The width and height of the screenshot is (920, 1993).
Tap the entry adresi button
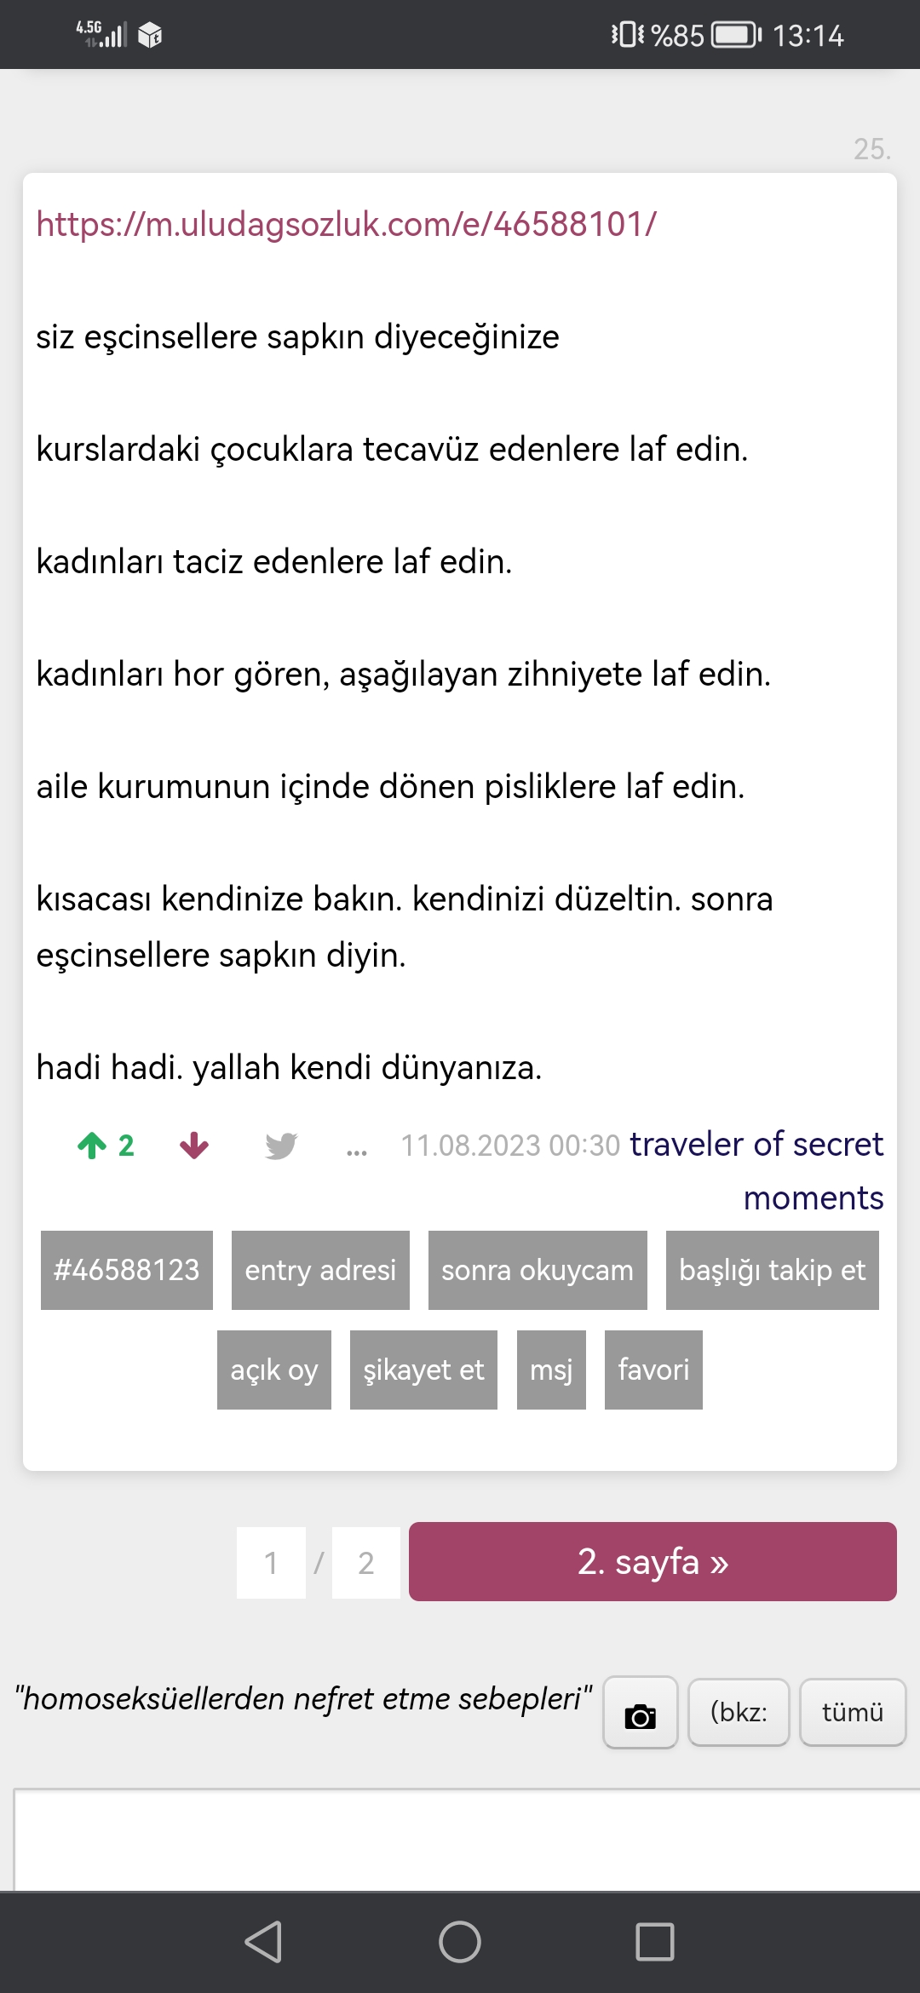tap(320, 1270)
